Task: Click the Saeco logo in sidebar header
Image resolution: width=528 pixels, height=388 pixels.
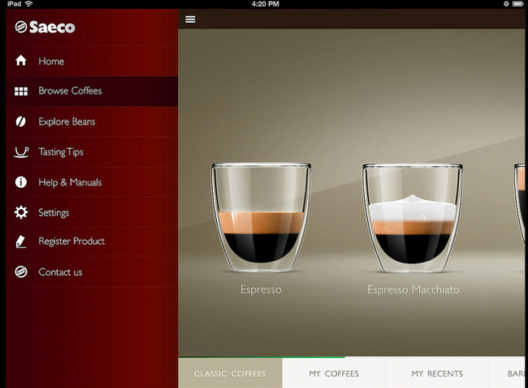Action: coord(45,27)
